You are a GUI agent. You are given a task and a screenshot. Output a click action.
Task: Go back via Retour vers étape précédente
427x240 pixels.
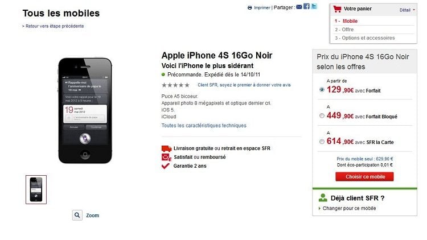tap(53, 26)
